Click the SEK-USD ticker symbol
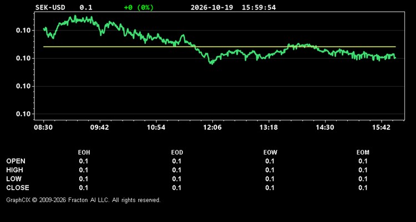The width and height of the screenshot is (416, 222). (x=50, y=7)
